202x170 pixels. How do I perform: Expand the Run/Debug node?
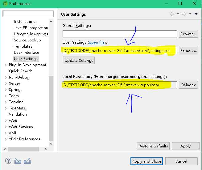6,77
